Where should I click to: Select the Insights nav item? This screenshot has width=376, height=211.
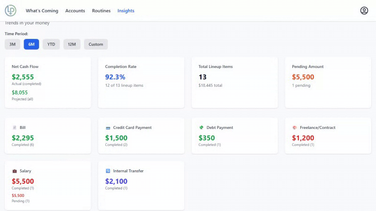coord(126,10)
